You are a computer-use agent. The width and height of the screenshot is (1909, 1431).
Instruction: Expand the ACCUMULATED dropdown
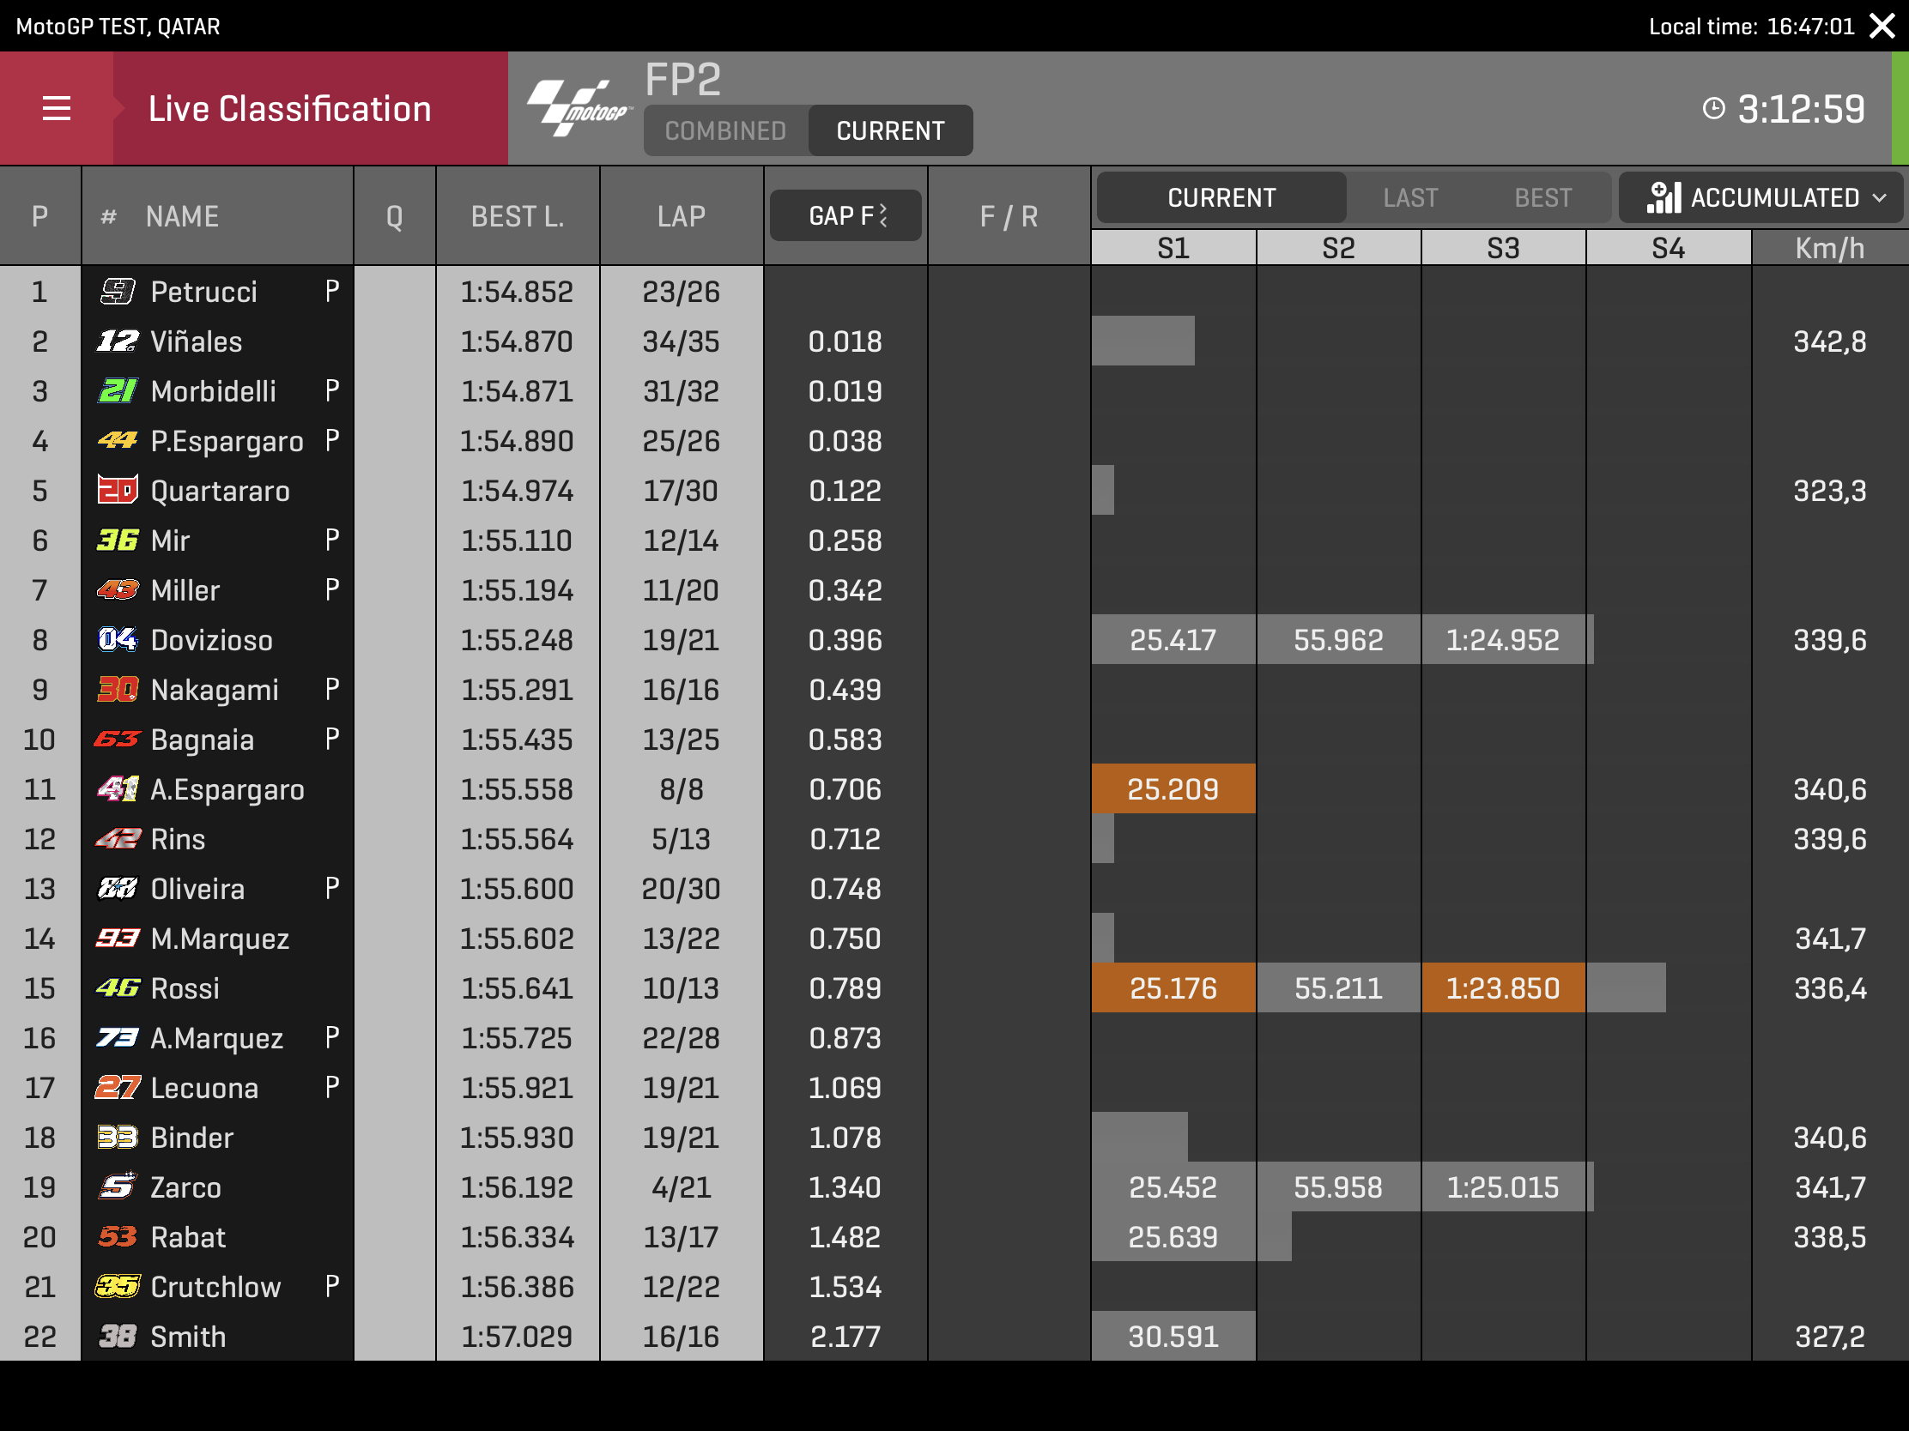[1773, 197]
